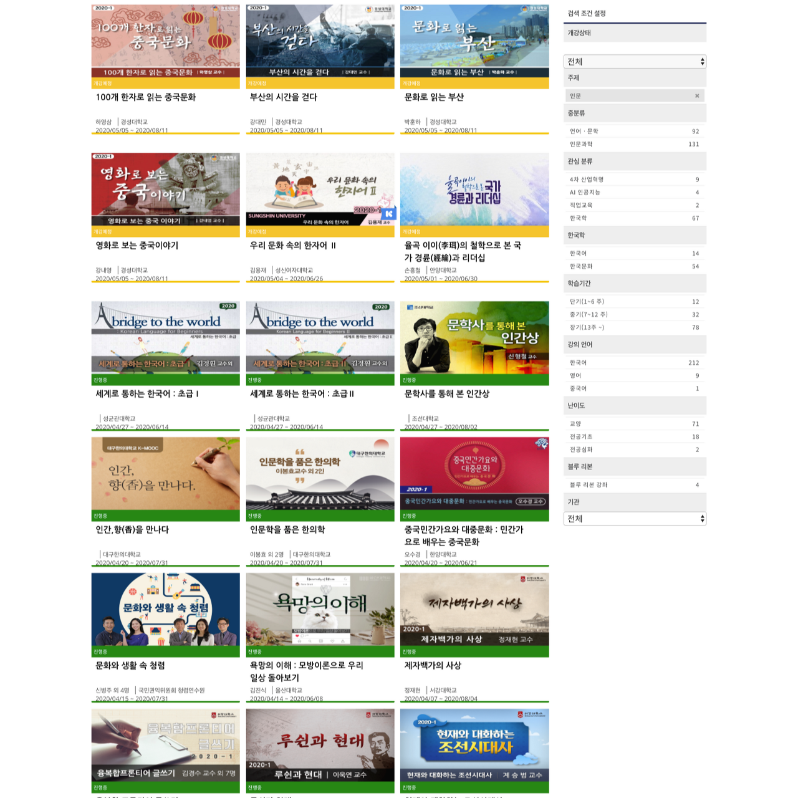The width and height of the screenshot is (798, 798).
Task: Open the 영화로 보는 중국이야기 thumbnail
Action: point(165,190)
